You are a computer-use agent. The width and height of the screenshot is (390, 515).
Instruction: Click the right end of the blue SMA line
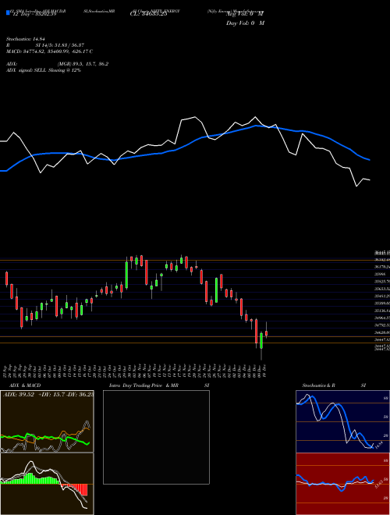pyautogui.click(x=369, y=160)
